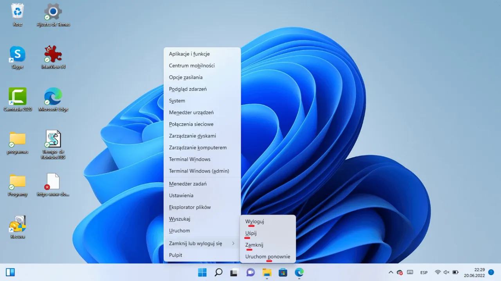Toggle Task View on the taskbar
This screenshot has width=501, height=281.
(234, 272)
